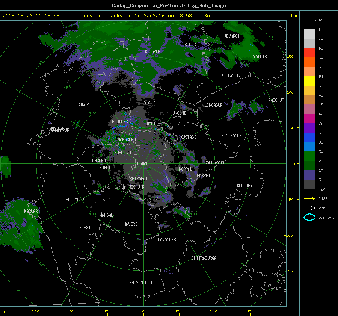Image resolution: width=338 pixels, height=316 pixels.
Task: Click the 23MN legend label
Action: [x=323, y=208]
